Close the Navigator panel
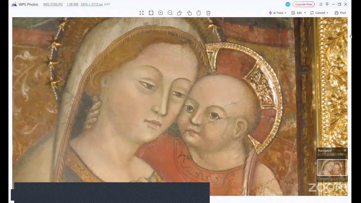 345,151
